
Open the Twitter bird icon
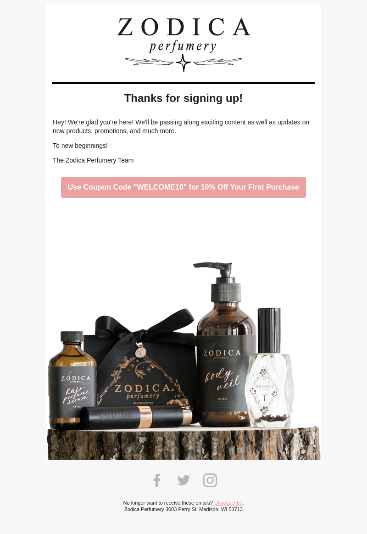(x=183, y=480)
